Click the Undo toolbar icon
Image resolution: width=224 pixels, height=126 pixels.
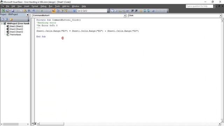click(x=34, y=11)
